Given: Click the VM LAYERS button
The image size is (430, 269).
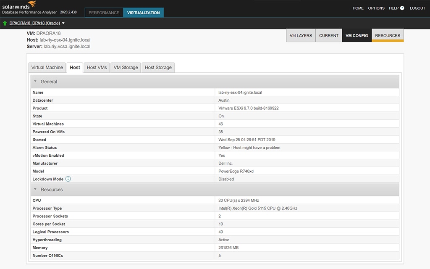Looking at the screenshot, I should (300, 35).
